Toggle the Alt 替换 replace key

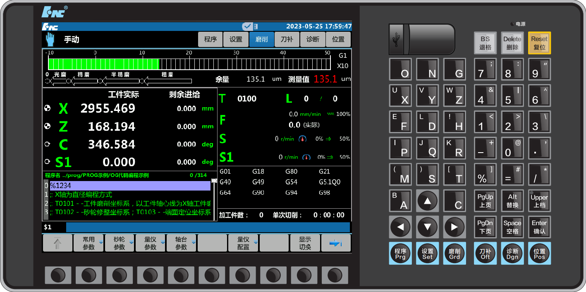tap(512, 201)
